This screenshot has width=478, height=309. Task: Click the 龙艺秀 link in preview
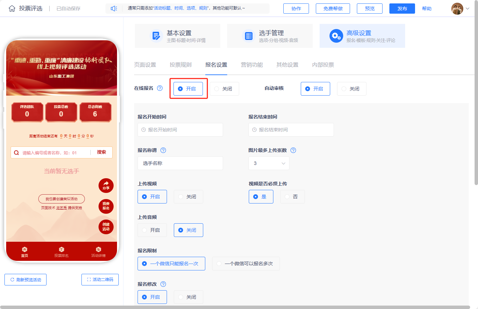(x=62, y=208)
